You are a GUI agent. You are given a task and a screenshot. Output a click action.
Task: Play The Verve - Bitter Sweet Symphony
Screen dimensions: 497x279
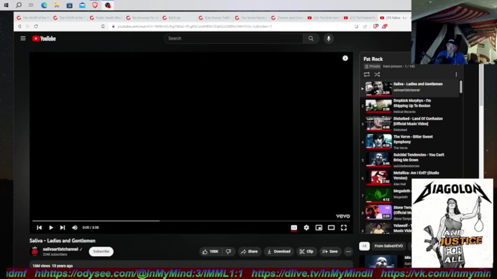pos(410,141)
